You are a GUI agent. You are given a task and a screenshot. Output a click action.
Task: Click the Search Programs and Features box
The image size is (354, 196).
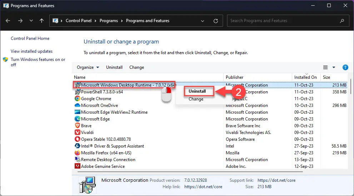point(288,21)
